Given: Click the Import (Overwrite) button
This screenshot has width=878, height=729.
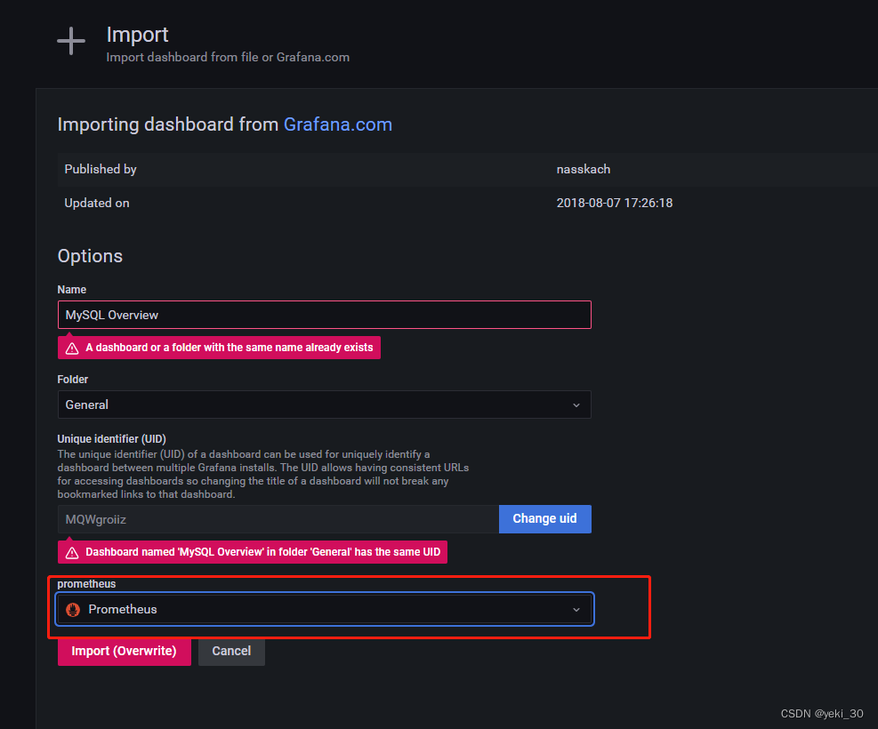Looking at the screenshot, I should click(x=125, y=652).
